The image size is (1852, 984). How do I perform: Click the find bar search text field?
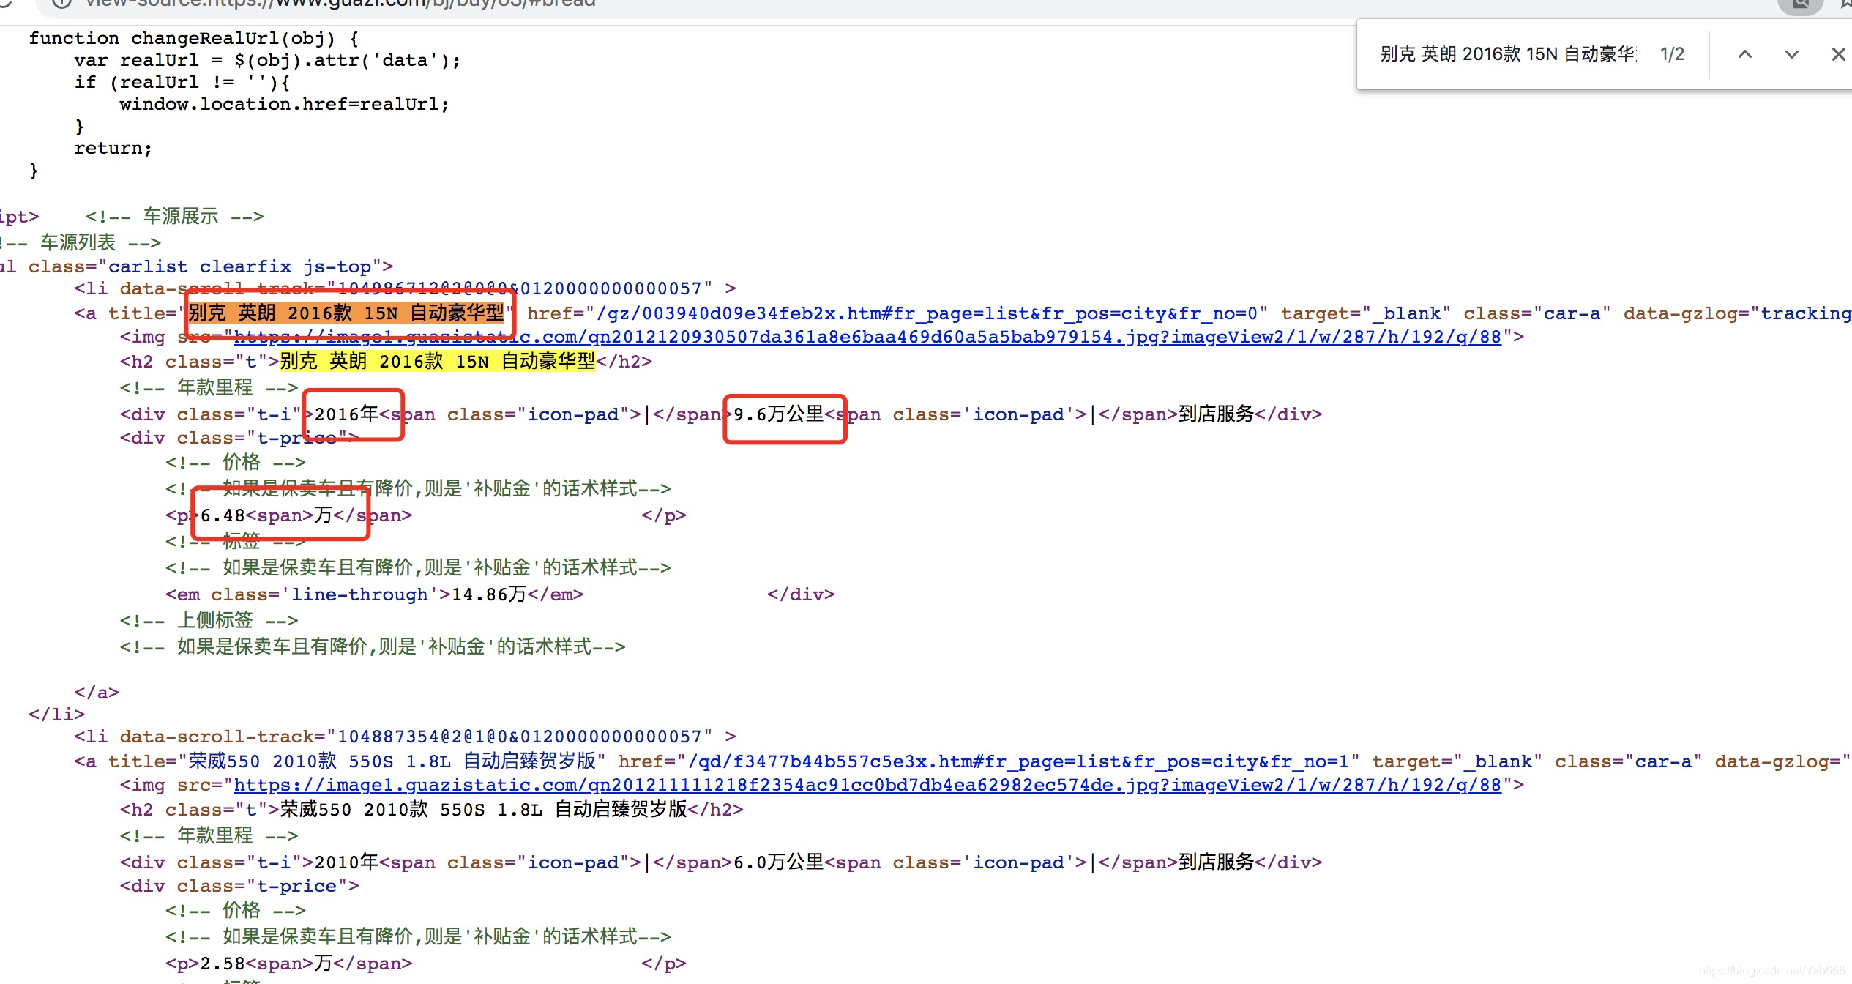1507,54
